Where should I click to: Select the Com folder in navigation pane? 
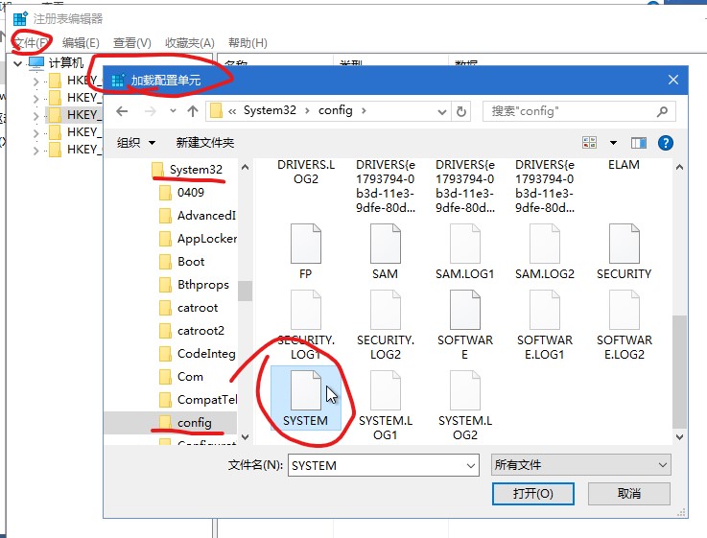click(181, 376)
